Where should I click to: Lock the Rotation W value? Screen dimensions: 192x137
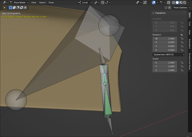tap(182, 39)
